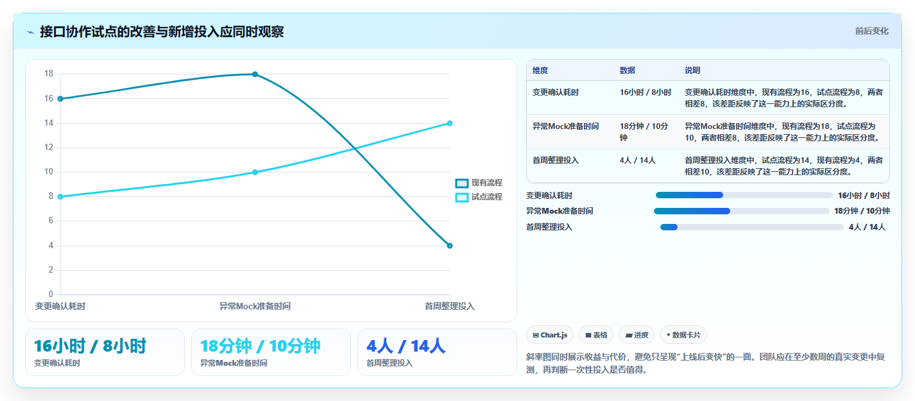This screenshot has height=401, width=915.
Task: Toggle the 现有流程 legend entry
Action: click(x=479, y=183)
